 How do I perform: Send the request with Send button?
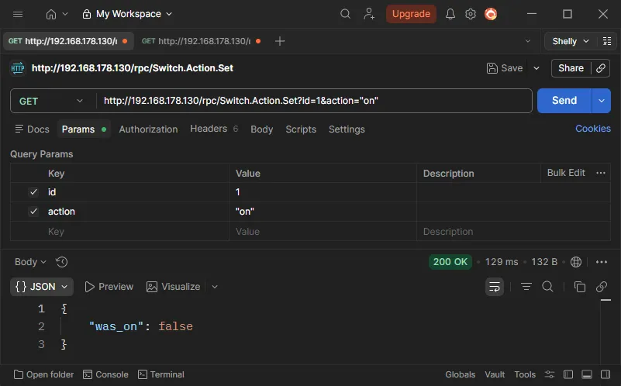[x=564, y=101]
